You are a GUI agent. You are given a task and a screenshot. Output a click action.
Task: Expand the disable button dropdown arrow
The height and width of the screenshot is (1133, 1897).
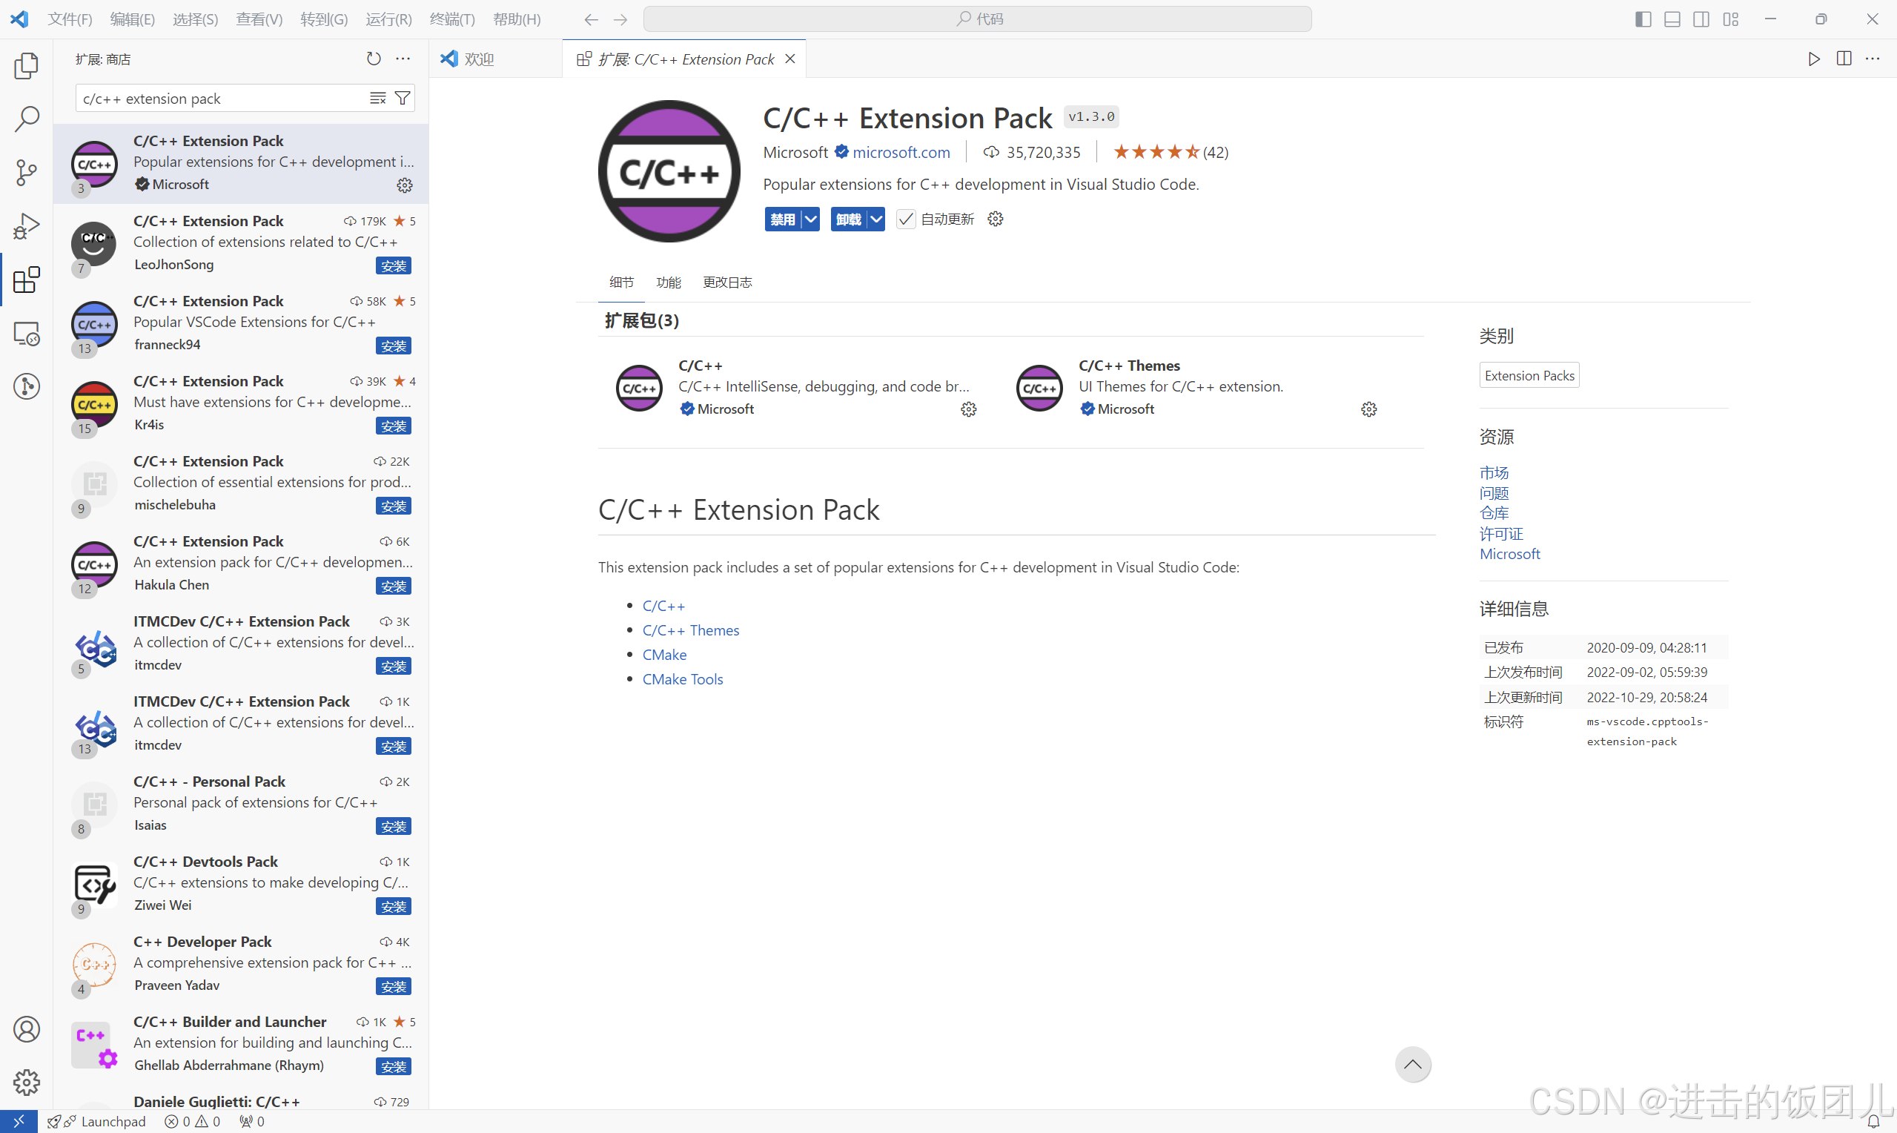point(810,219)
